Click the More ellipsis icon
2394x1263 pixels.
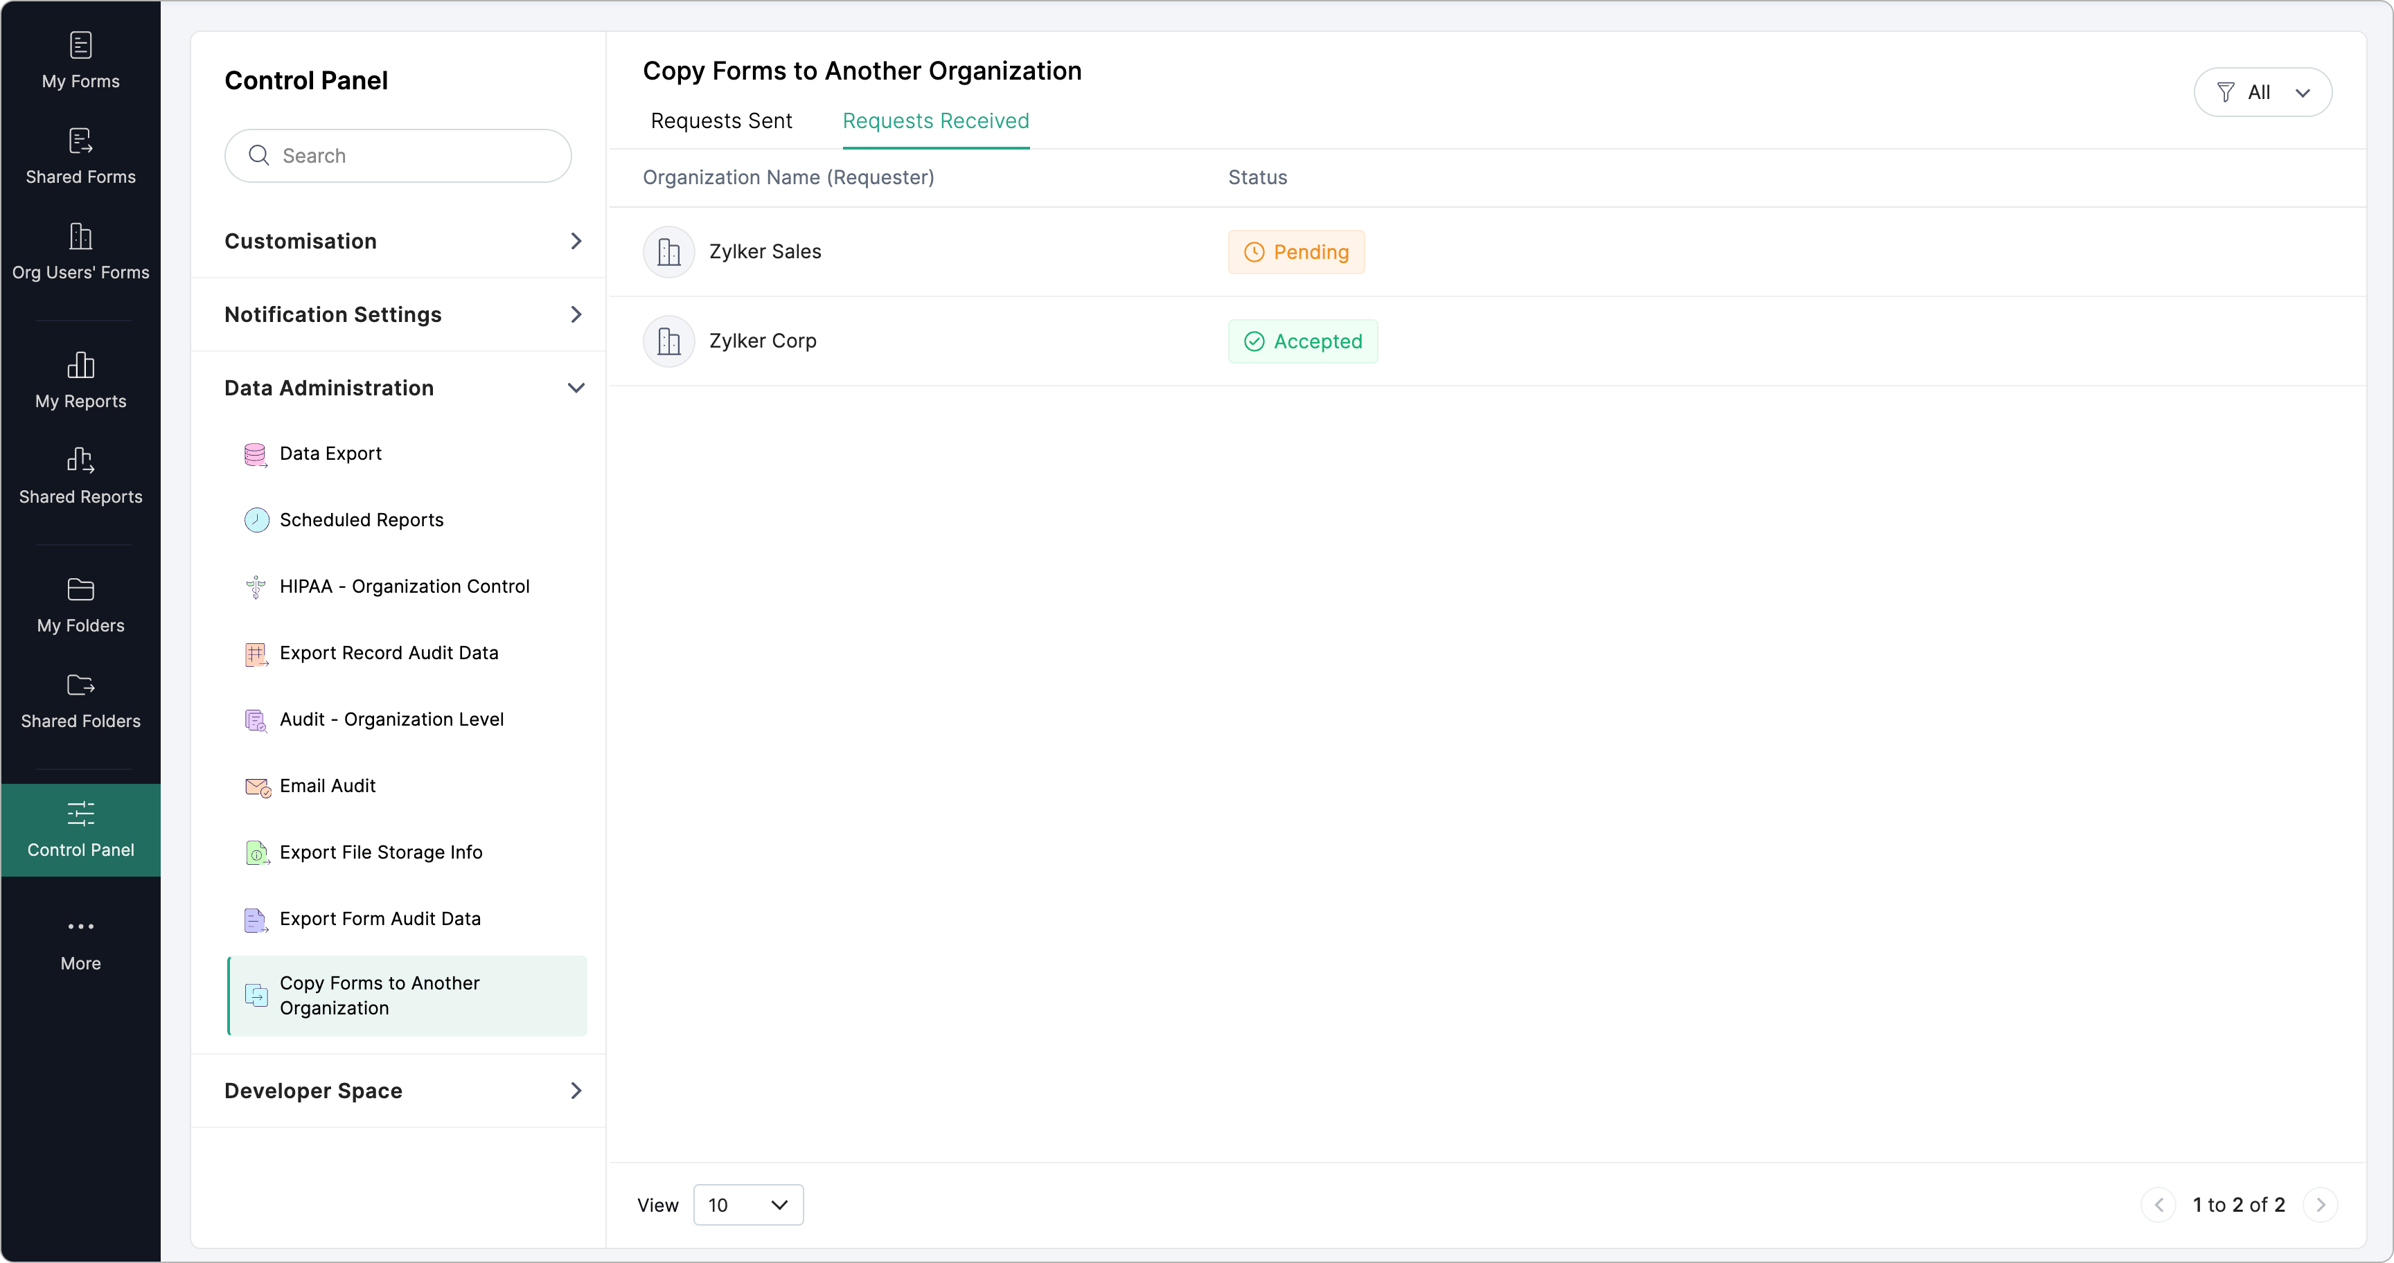81,926
